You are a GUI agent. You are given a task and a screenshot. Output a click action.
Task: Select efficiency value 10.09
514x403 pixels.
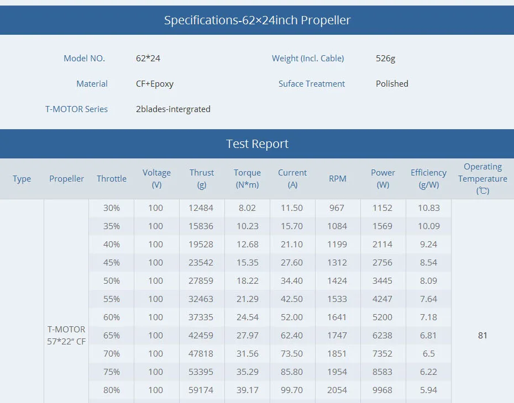coord(429,226)
